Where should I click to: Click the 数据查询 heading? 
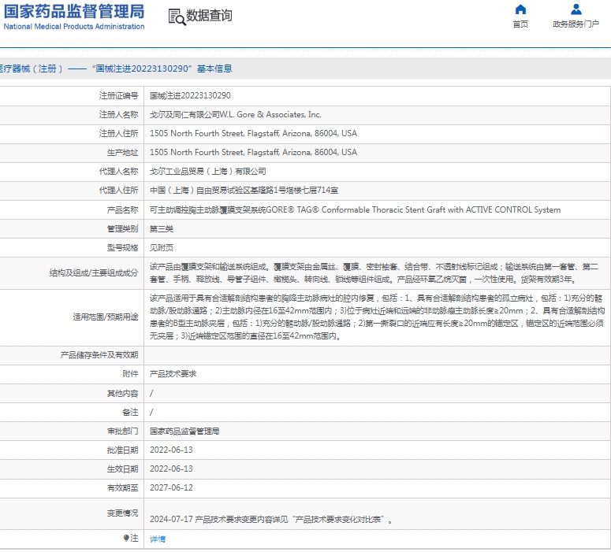pyautogui.click(x=209, y=16)
